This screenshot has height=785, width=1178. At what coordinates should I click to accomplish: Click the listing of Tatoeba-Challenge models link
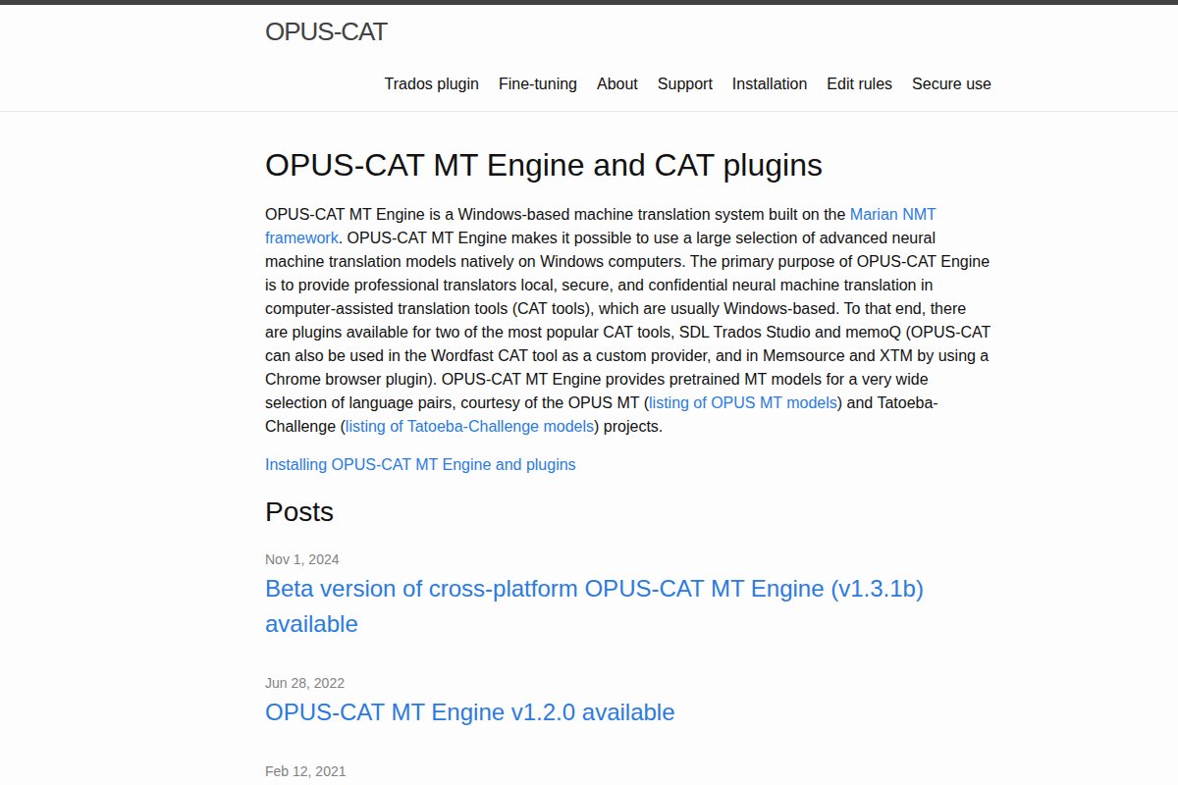470,426
